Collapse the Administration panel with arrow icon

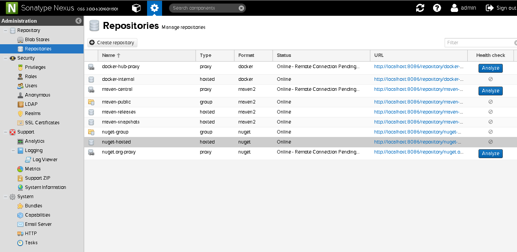point(79,21)
